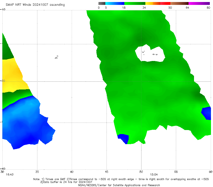213x187 pixels.
Task: Click longitude axis label '45'
Action: click(x=106, y=172)
